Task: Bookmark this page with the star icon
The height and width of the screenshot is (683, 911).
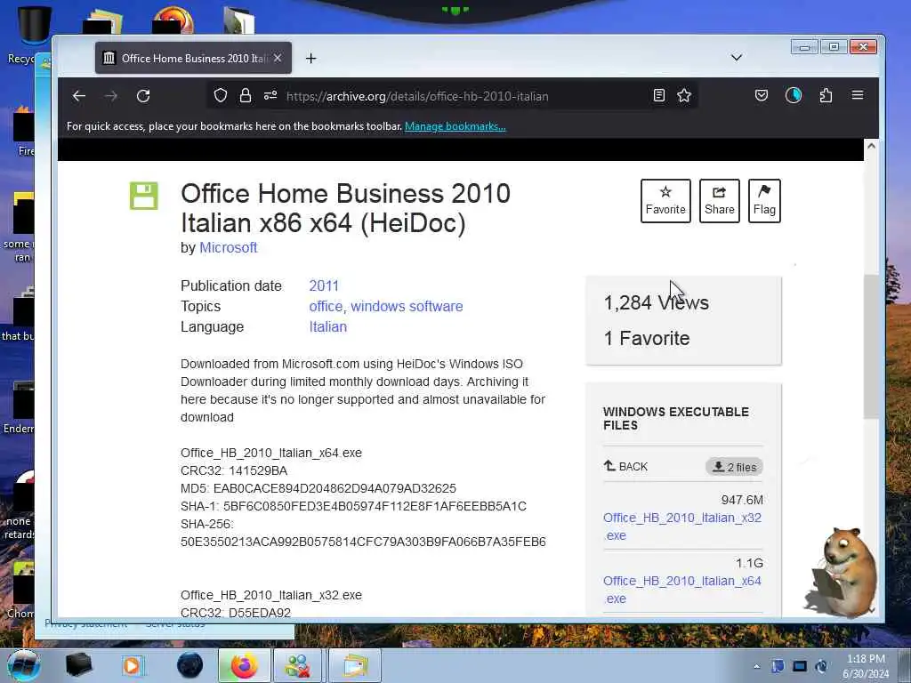Action: tap(684, 95)
